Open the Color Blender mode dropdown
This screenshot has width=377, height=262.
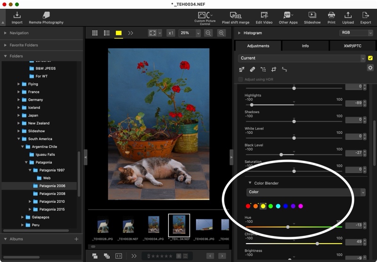306,192
